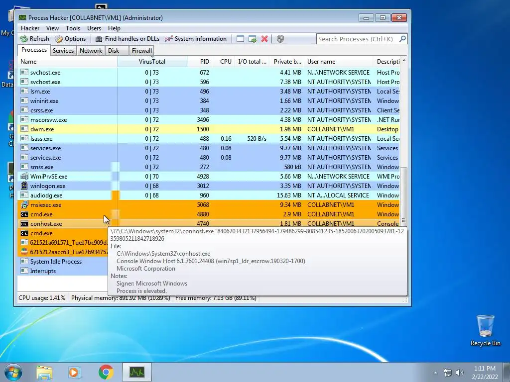Select svchost.exe with PID 672

tap(209, 73)
